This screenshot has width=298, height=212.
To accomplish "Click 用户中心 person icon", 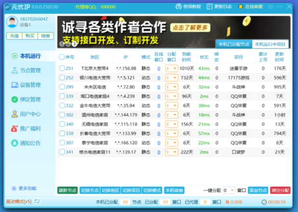I will [14, 114].
